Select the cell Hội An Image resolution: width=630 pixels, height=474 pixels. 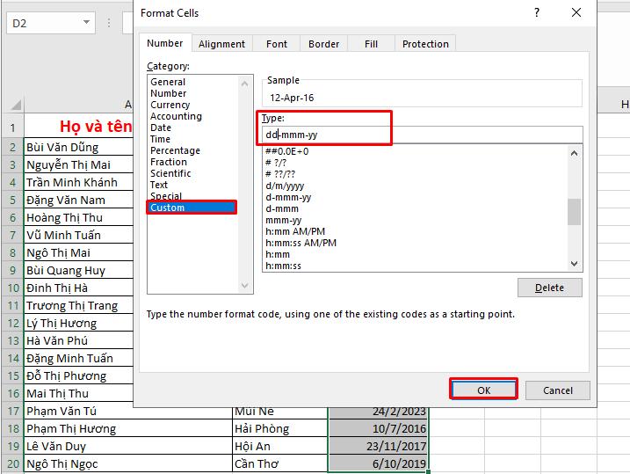pyautogui.click(x=280, y=446)
